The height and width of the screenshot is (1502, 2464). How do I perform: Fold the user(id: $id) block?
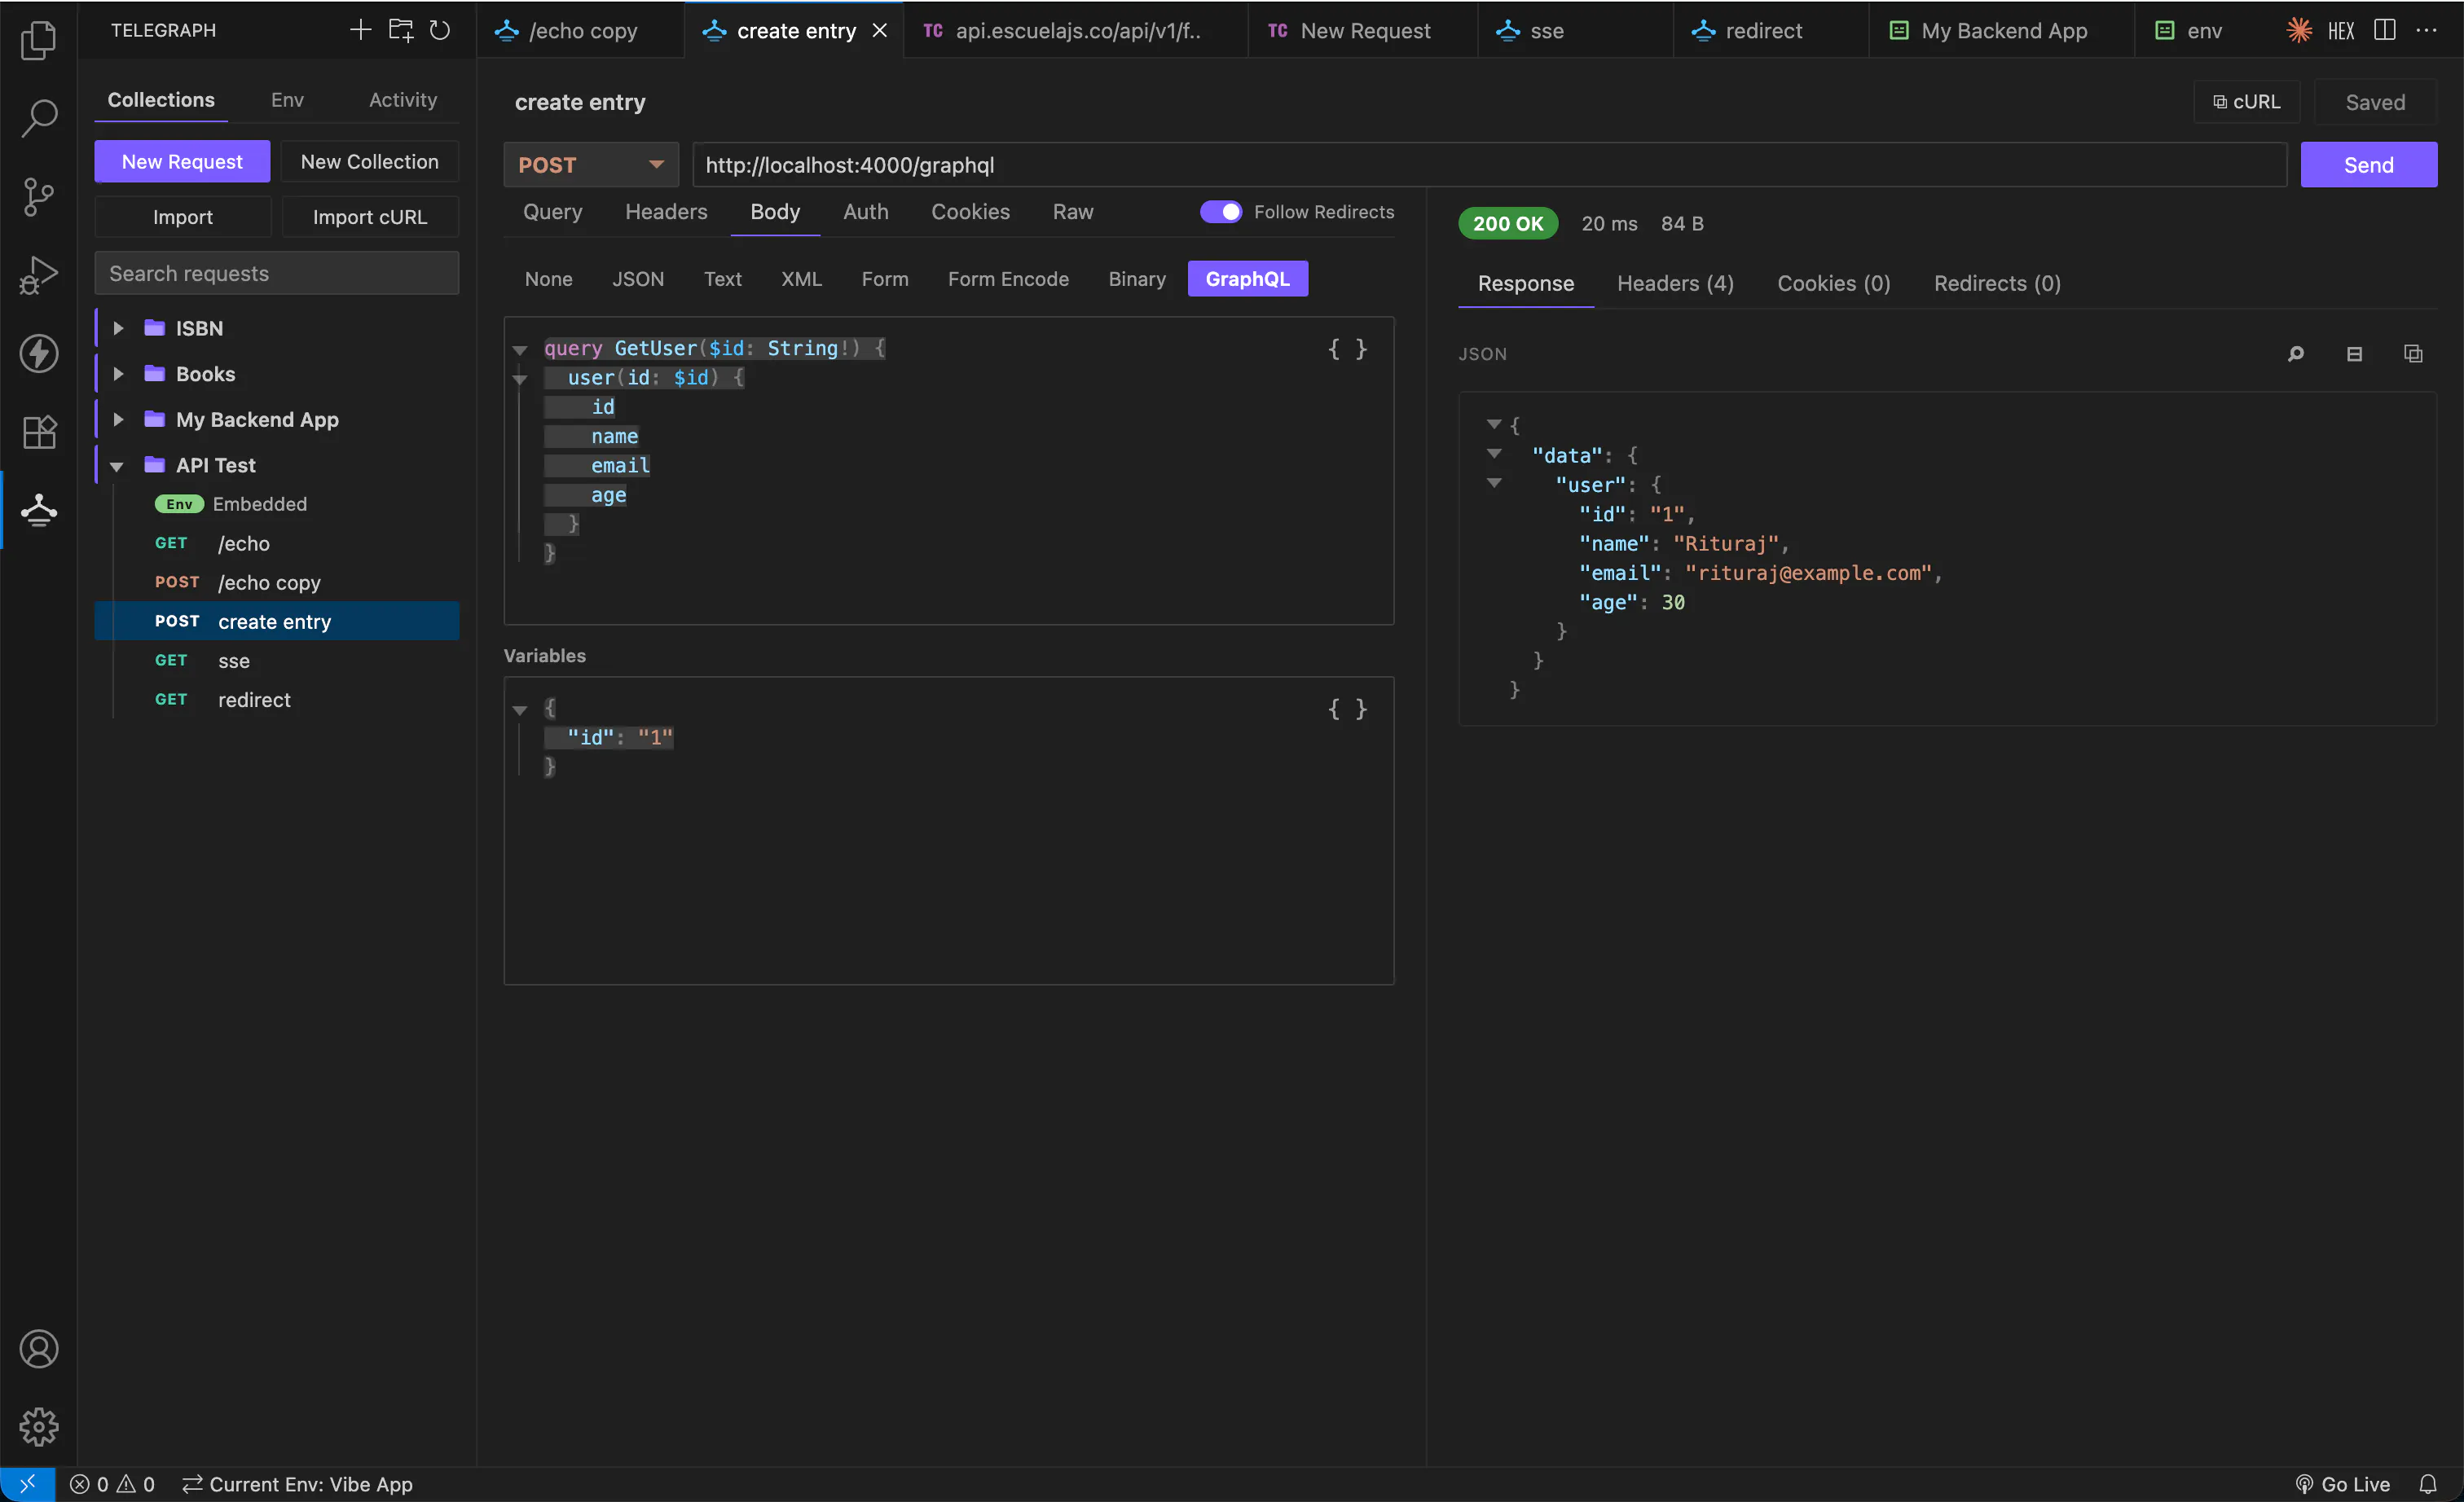[x=520, y=379]
